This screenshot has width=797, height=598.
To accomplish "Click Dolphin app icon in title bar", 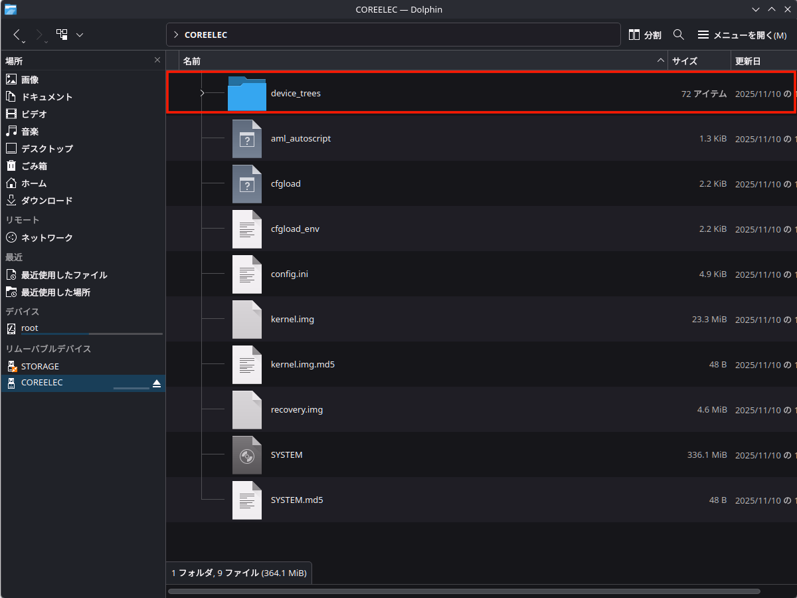I will tap(11, 9).
